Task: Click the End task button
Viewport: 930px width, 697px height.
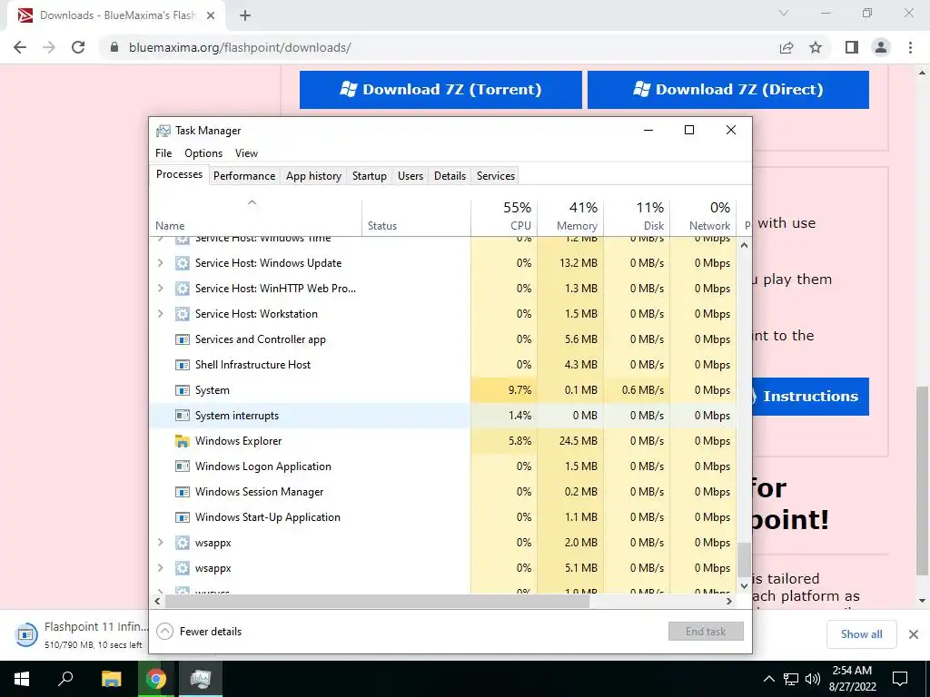Action: pos(706,632)
